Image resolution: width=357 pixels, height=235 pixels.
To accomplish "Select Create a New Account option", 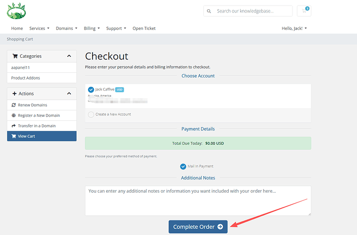I will click(x=91, y=114).
